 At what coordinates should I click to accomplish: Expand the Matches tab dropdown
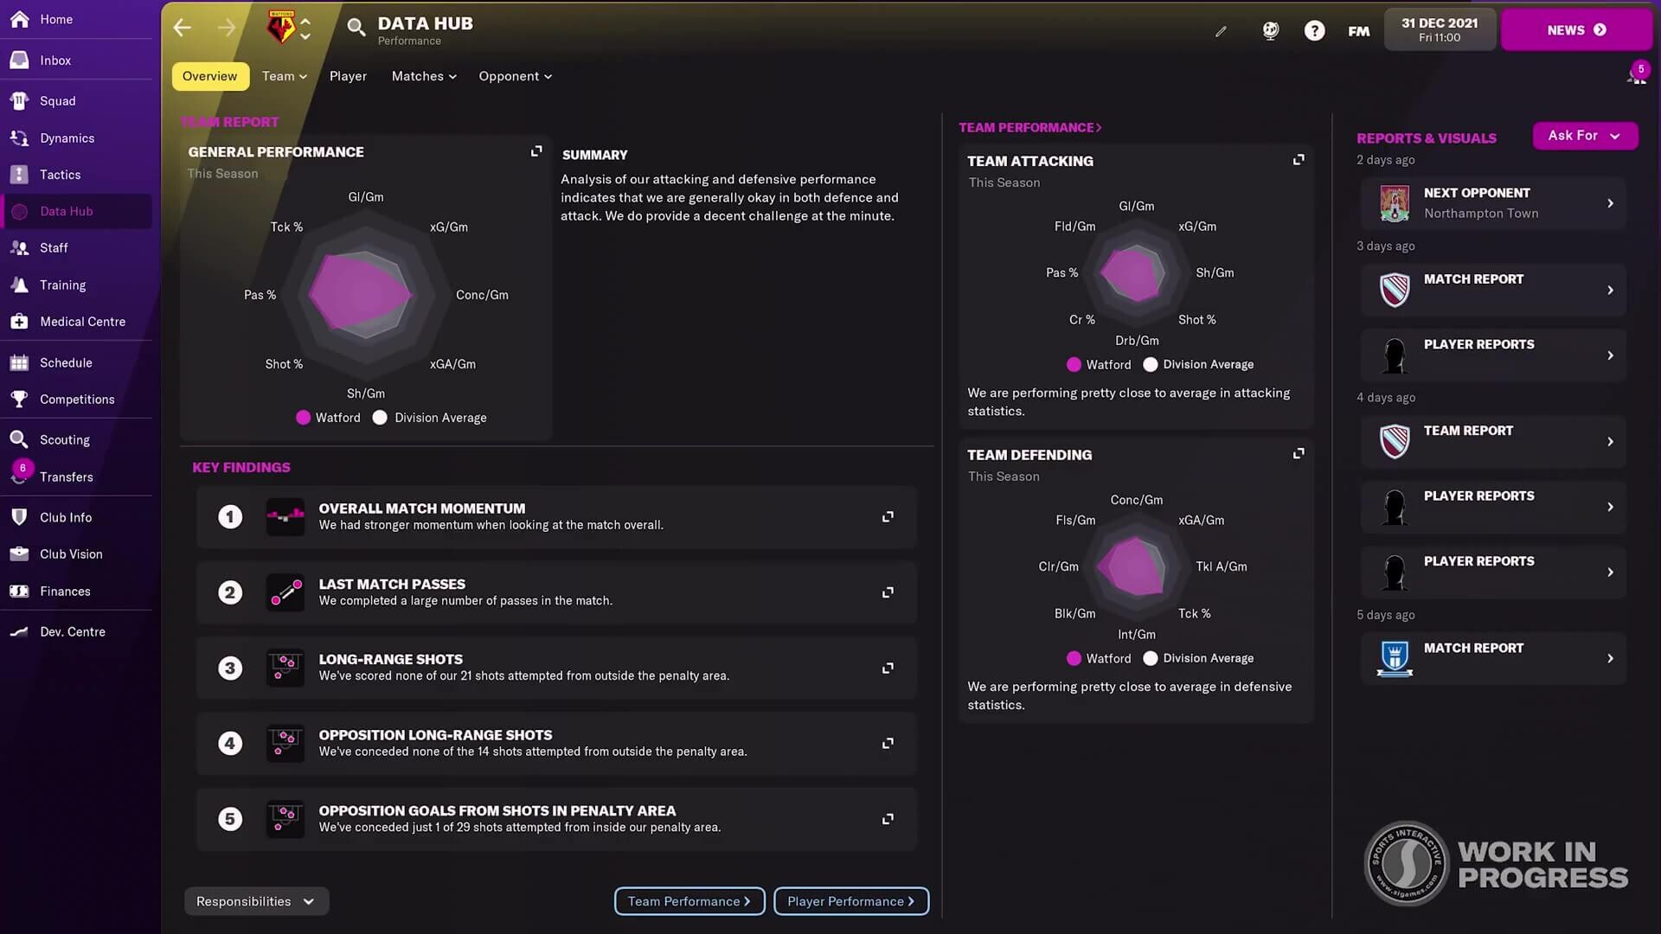[424, 76]
